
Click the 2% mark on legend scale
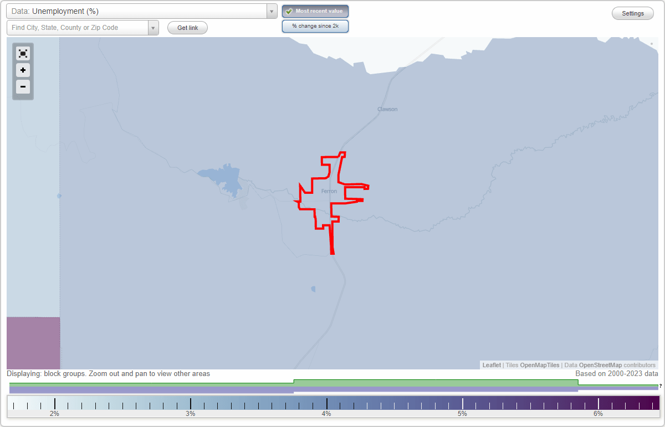click(54, 414)
